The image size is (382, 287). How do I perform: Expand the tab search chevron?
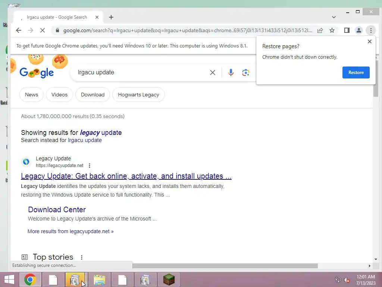tap(334, 17)
